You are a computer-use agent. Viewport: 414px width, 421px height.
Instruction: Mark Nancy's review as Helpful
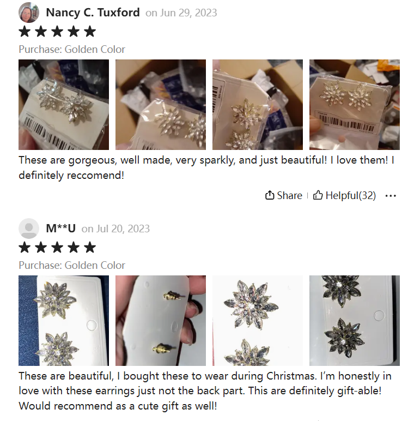tap(344, 195)
